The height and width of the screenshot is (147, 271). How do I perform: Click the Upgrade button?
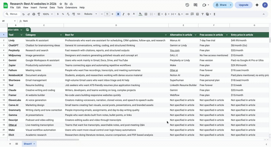[x=244, y=5]
